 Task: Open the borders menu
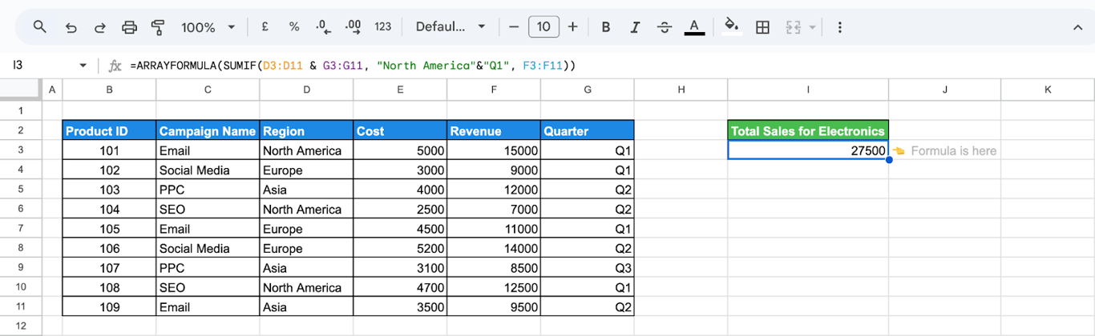point(763,27)
